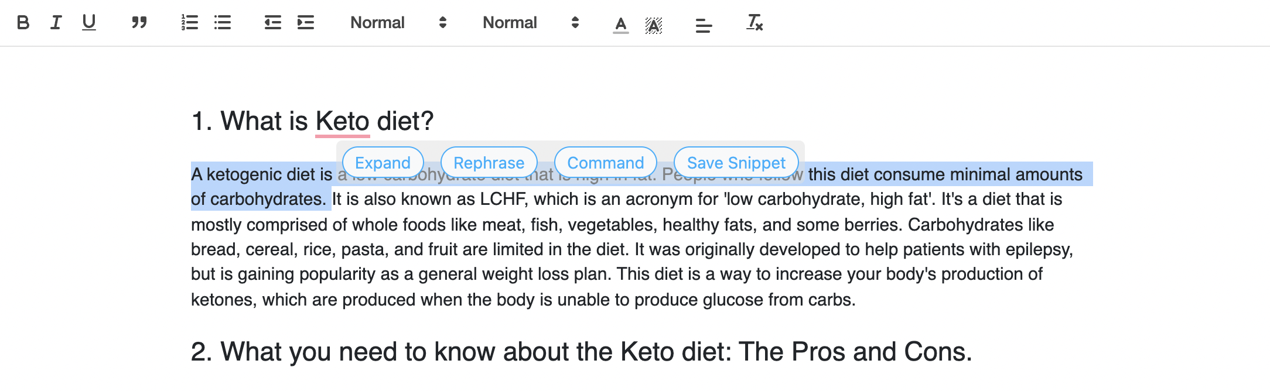Click the Save Snippet button
Image resolution: width=1270 pixels, height=391 pixels.
(x=736, y=163)
